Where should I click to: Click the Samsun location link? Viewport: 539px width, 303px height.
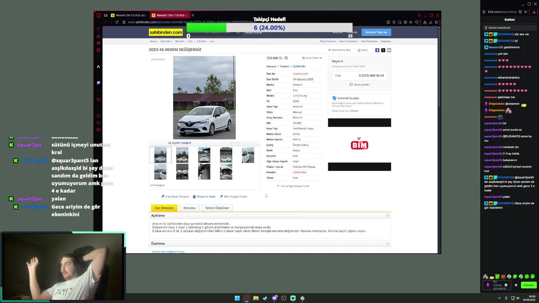[271, 66]
